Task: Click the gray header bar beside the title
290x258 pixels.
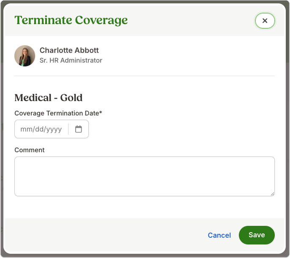Action: (x=191, y=20)
